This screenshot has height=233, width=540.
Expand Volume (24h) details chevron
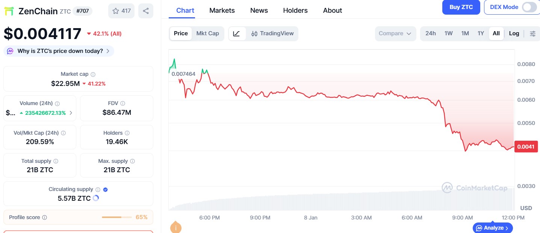pos(71,113)
